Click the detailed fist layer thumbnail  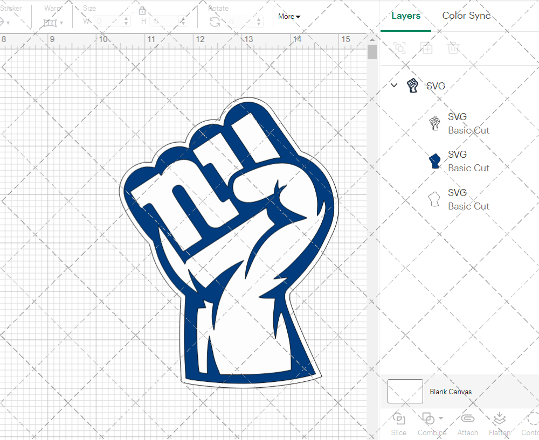pyautogui.click(x=434, y=123)
